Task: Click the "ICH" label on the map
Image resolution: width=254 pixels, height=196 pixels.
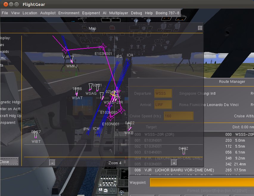Action: point(130,55)
